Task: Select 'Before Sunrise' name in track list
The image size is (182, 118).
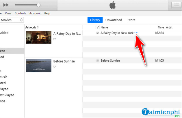Action: 110,60
